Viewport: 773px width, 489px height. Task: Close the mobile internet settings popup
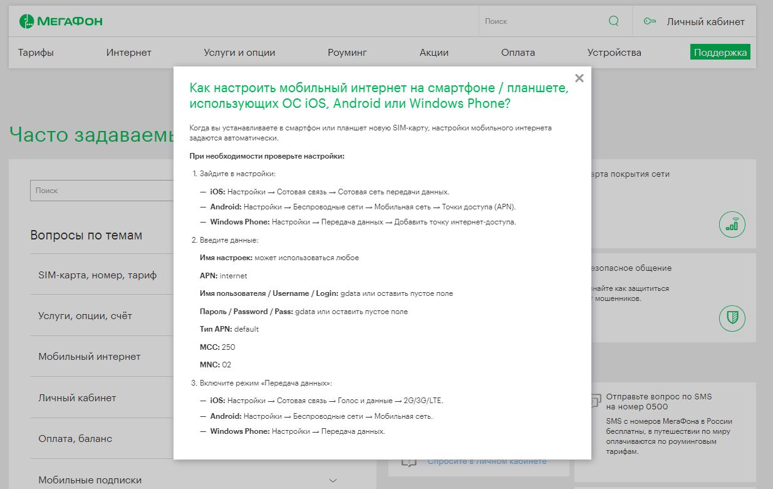pyautogui.click(x=579, y=78)
